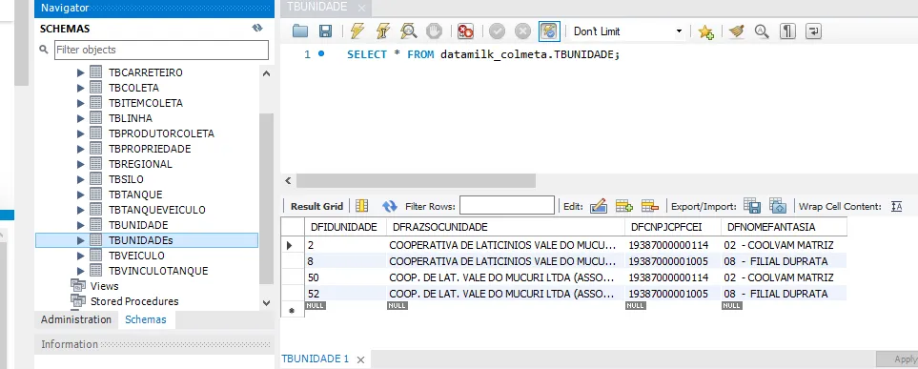Expand the TBPROPRIEDADE table node
This screenshot has height=369, width=918.
pos(81,149)
